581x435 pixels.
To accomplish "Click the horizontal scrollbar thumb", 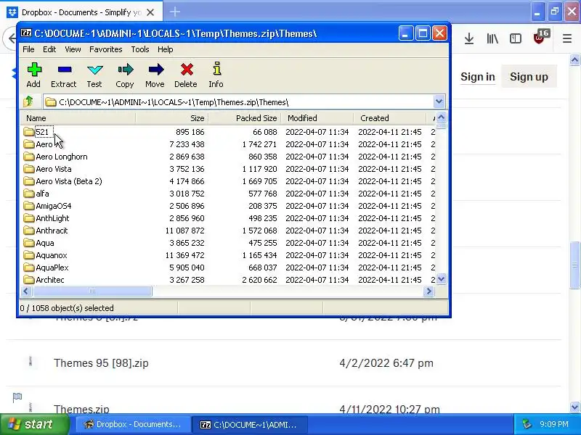I will pos(92,291).
